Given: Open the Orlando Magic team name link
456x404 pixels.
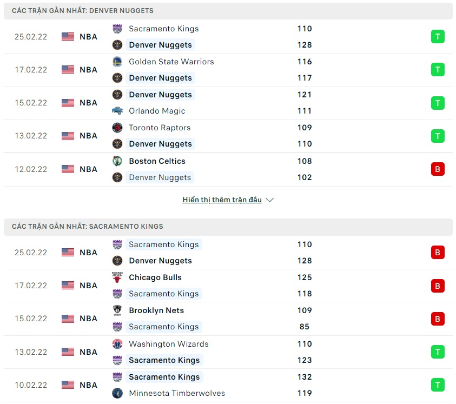Looking at the screenshot, I should (x=157, y=111).
